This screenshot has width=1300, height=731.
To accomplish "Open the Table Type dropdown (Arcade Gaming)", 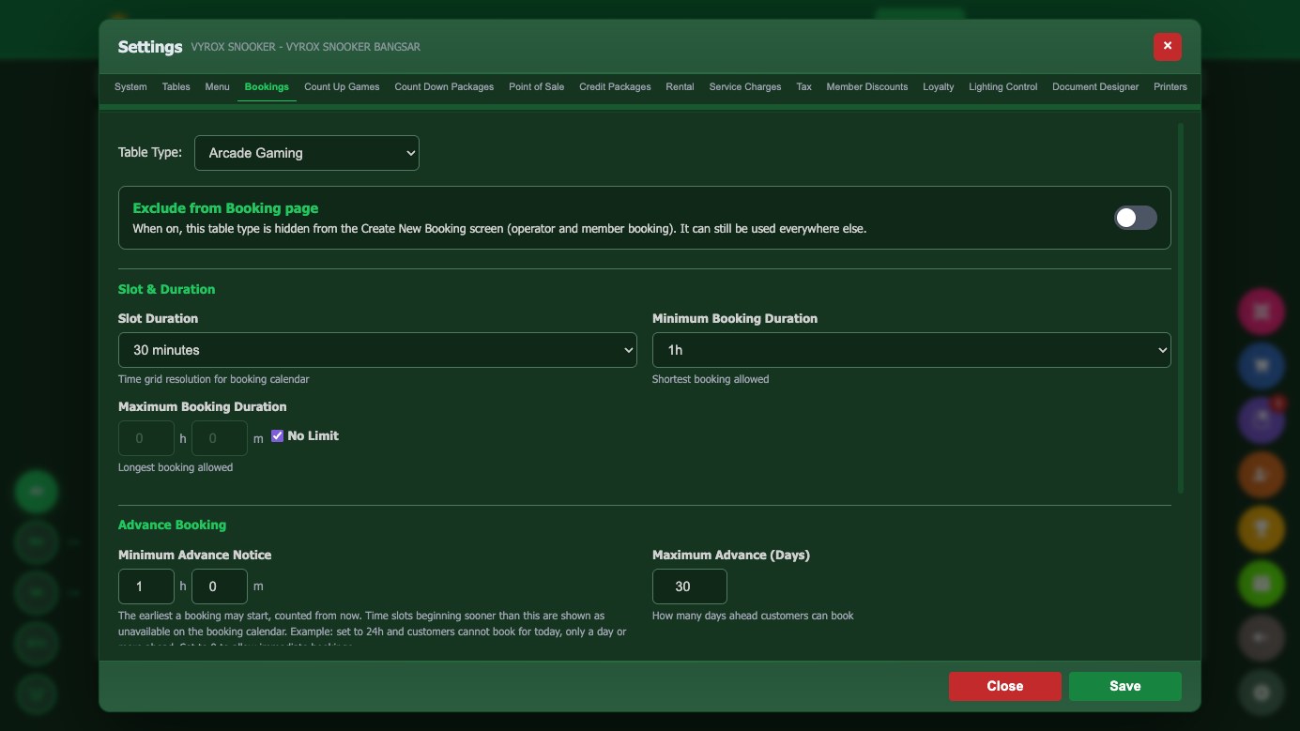I will tap(307, 153).
